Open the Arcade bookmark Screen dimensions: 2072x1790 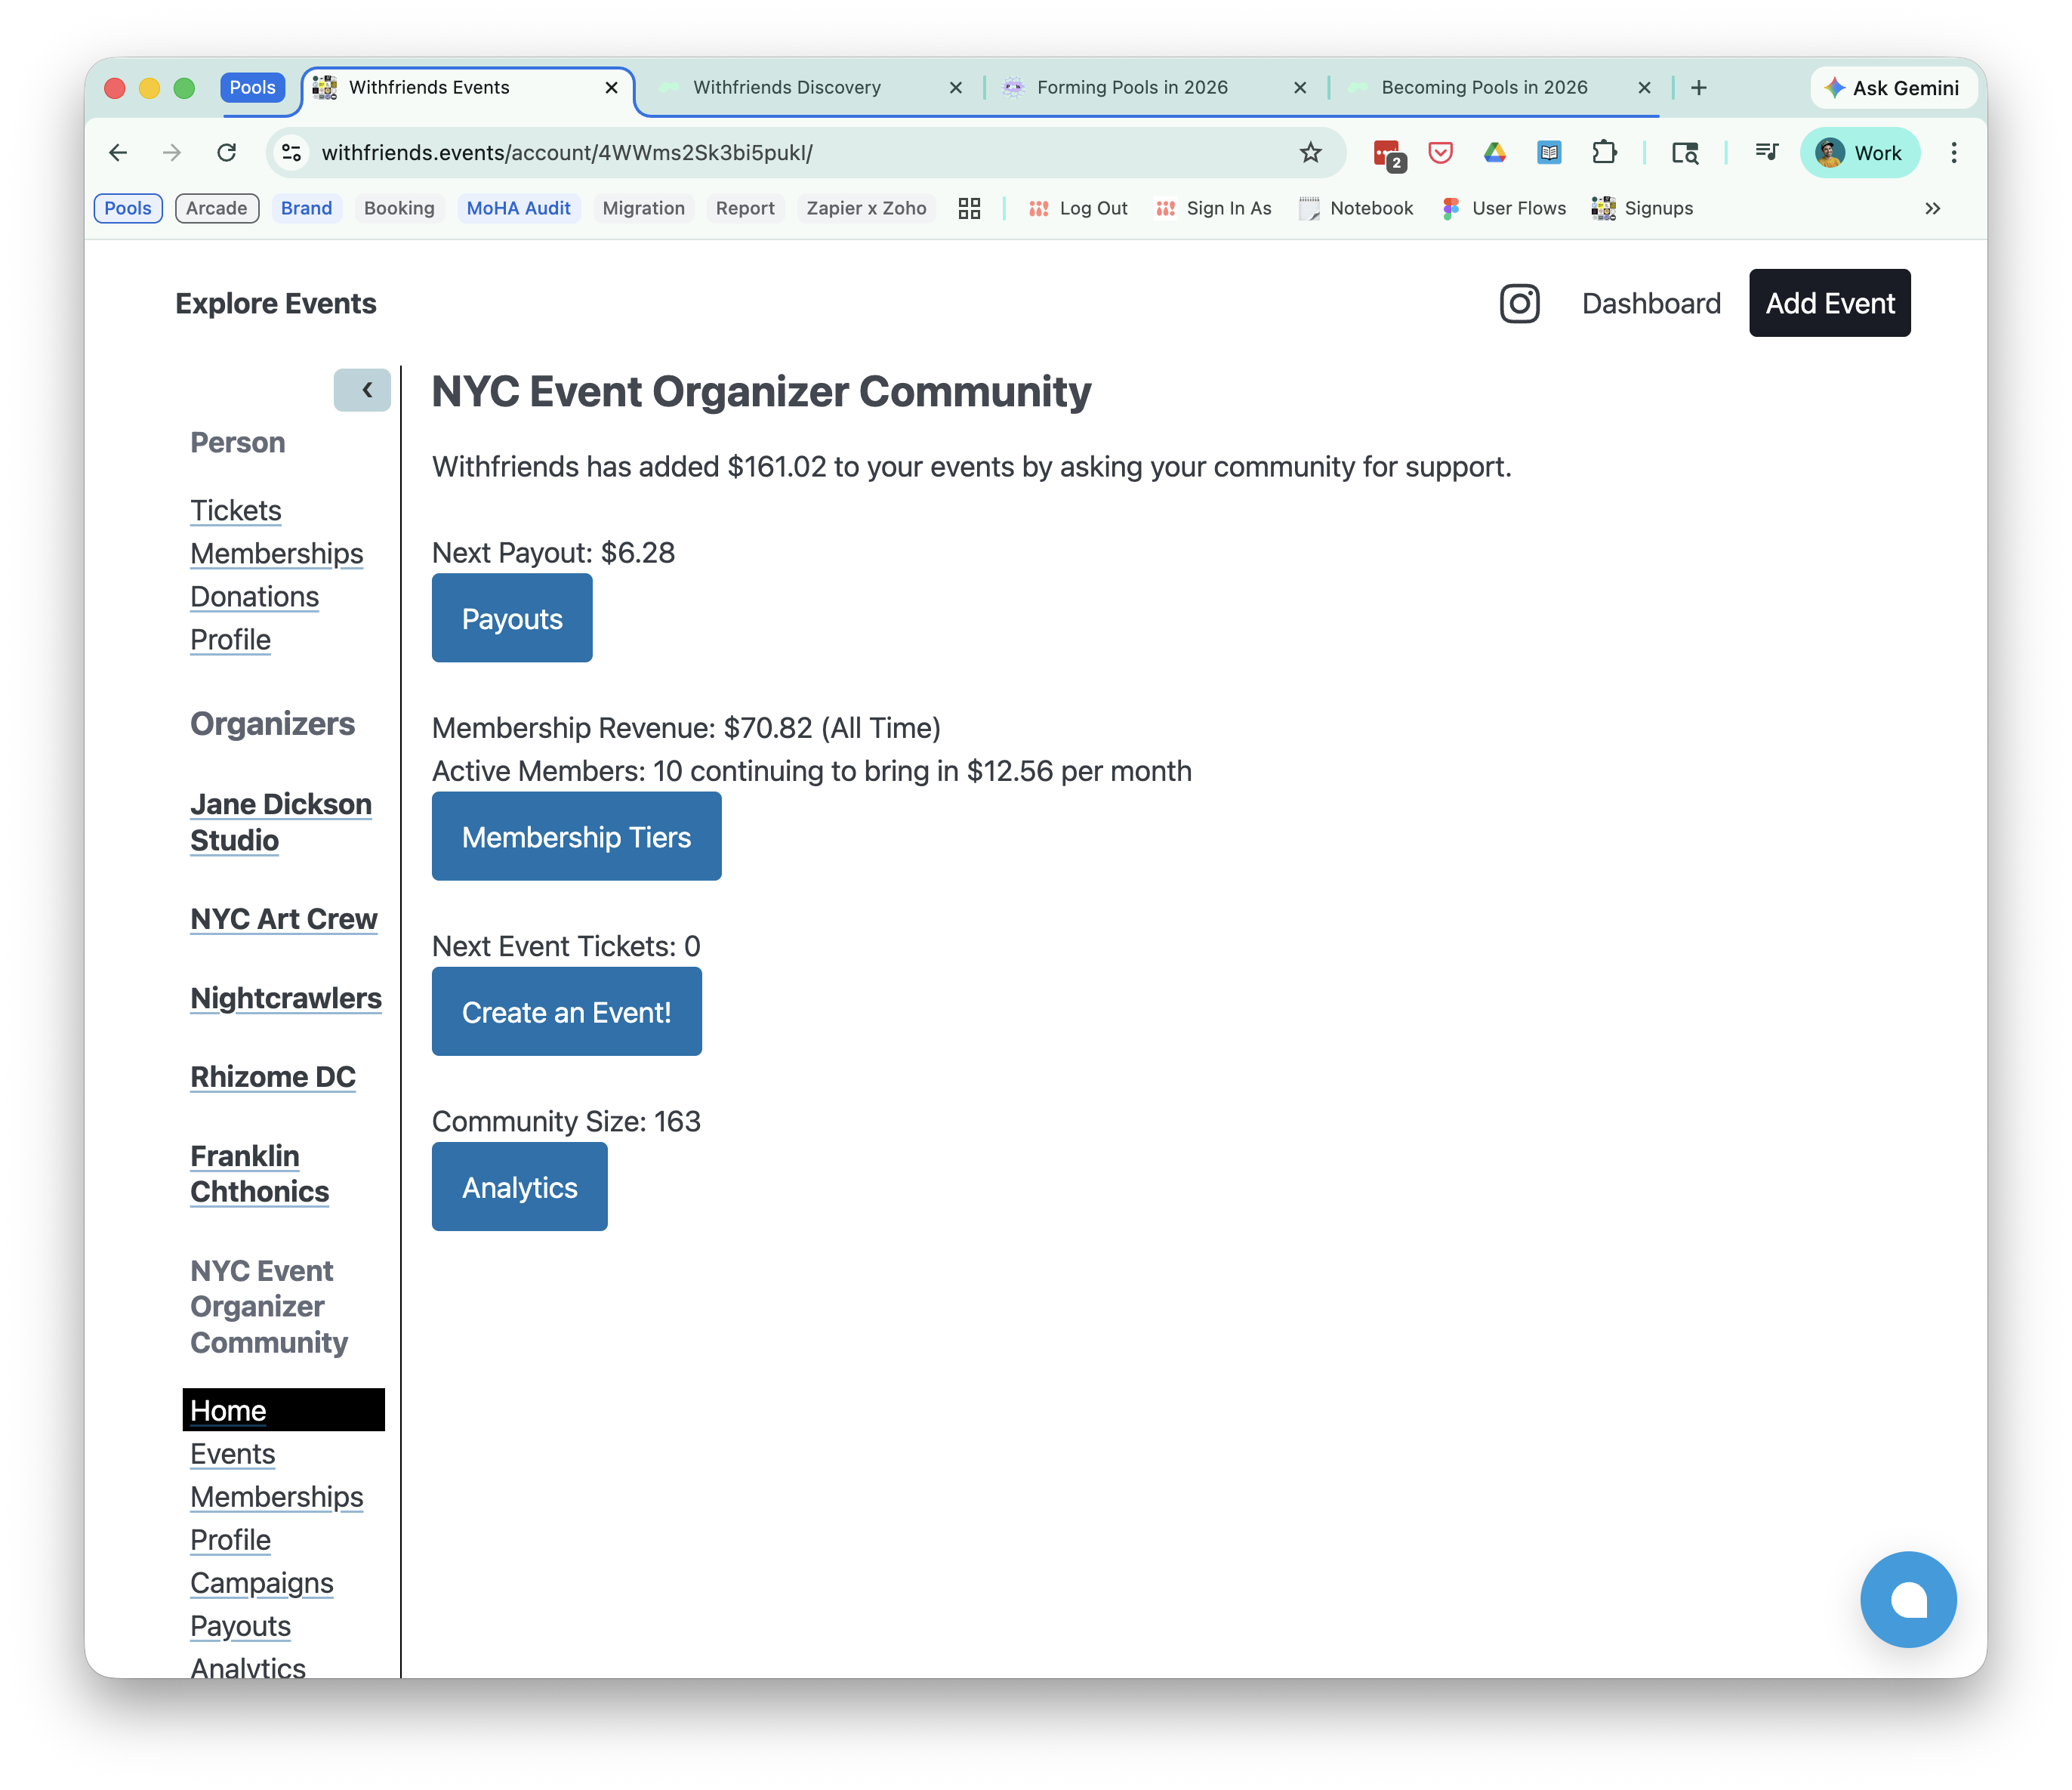[217, 208]
